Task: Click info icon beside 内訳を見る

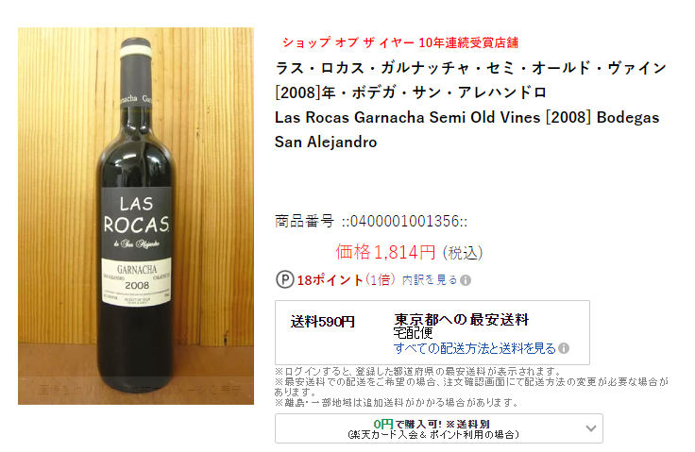Action: [466, 280]
